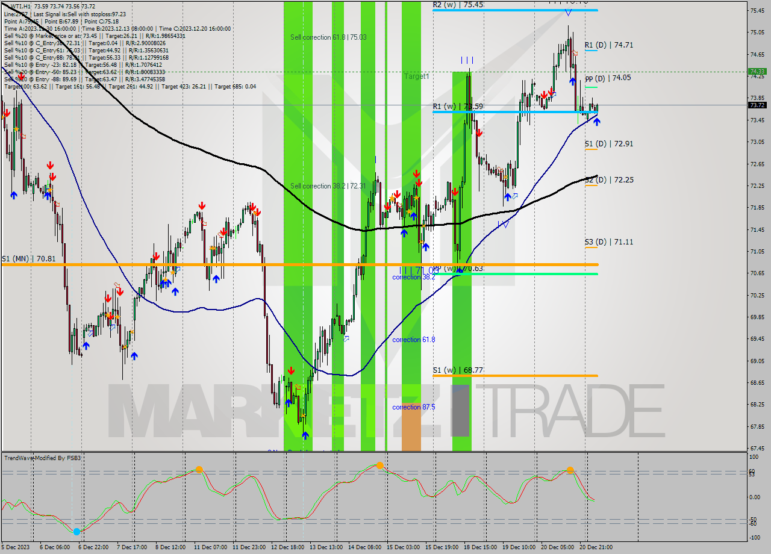Select the 'S2 (D) | 72.25' support label
This screenshot has width=771, height=554.
tap(608, 179)
